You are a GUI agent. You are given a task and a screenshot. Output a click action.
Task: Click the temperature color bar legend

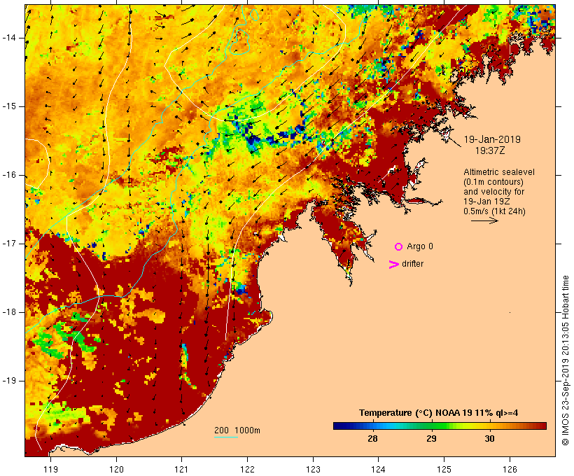click(x=440, y=426)
